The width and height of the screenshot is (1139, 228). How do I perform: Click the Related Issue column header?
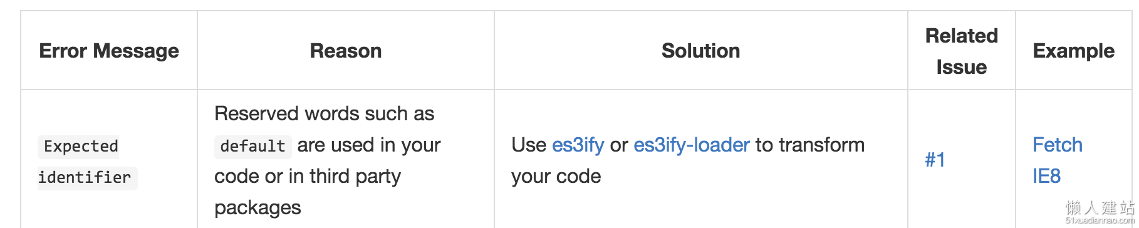point(961,51)
